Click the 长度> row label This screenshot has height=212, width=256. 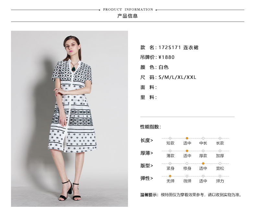[x=146, y=140]
